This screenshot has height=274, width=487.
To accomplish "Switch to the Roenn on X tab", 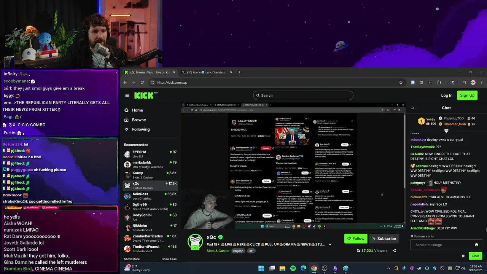I will tap(207, 72).
